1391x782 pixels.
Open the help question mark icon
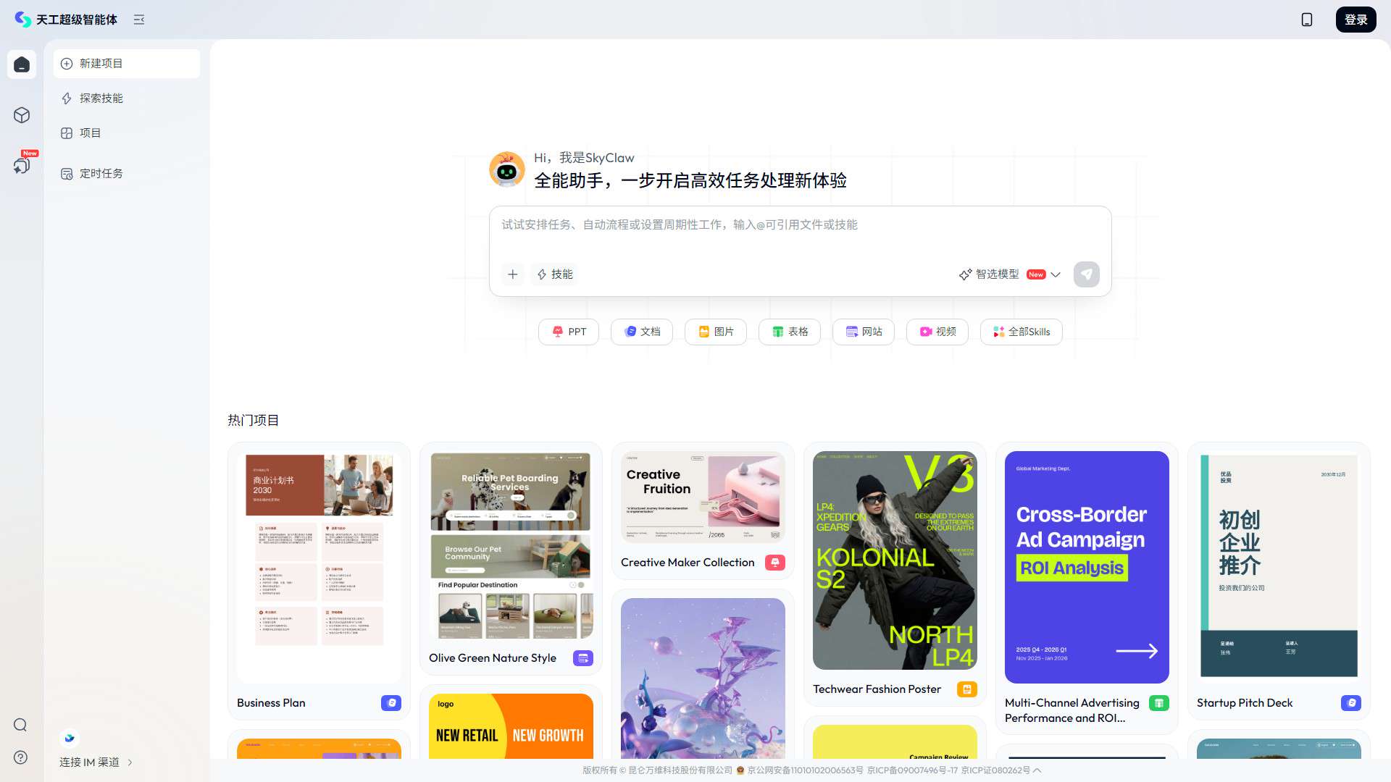[20, 757]
